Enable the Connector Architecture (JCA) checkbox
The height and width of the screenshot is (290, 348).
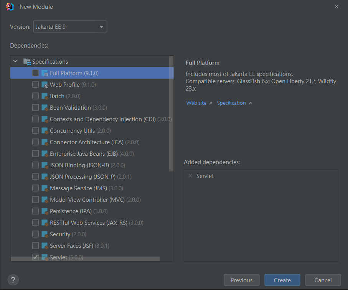36,142
